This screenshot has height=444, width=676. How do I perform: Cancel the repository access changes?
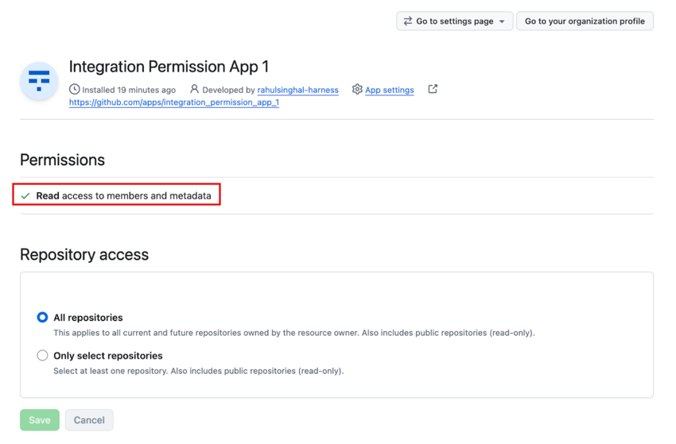click(89, 420)
